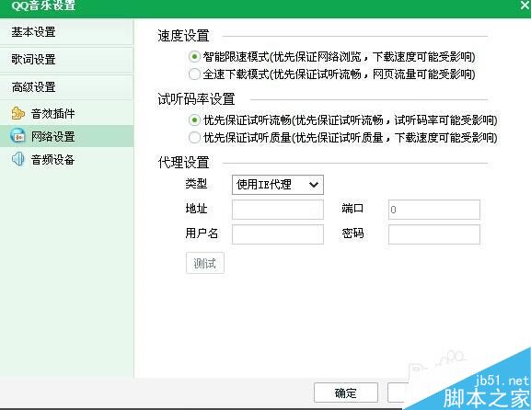Open the 歌词设置 section

click(66, 60)
